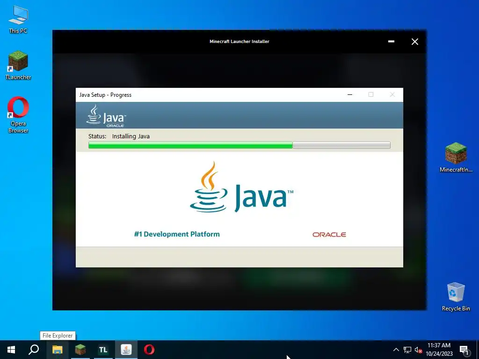Select the Opera Browser desktop shortcut
479x359 pixels.
pos(18,115)
